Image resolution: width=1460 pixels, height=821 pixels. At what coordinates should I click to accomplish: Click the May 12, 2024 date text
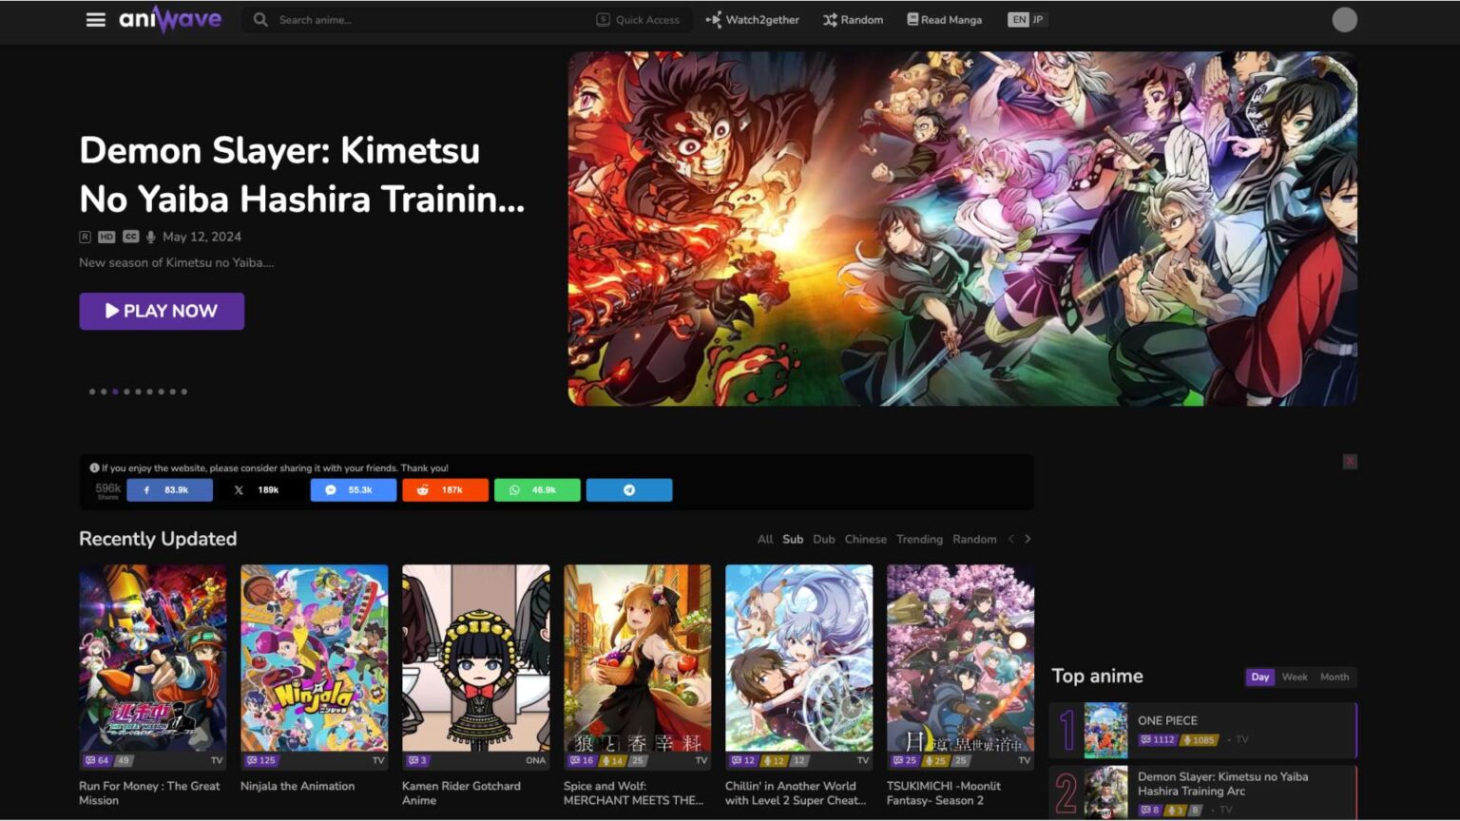pos(202,237)
